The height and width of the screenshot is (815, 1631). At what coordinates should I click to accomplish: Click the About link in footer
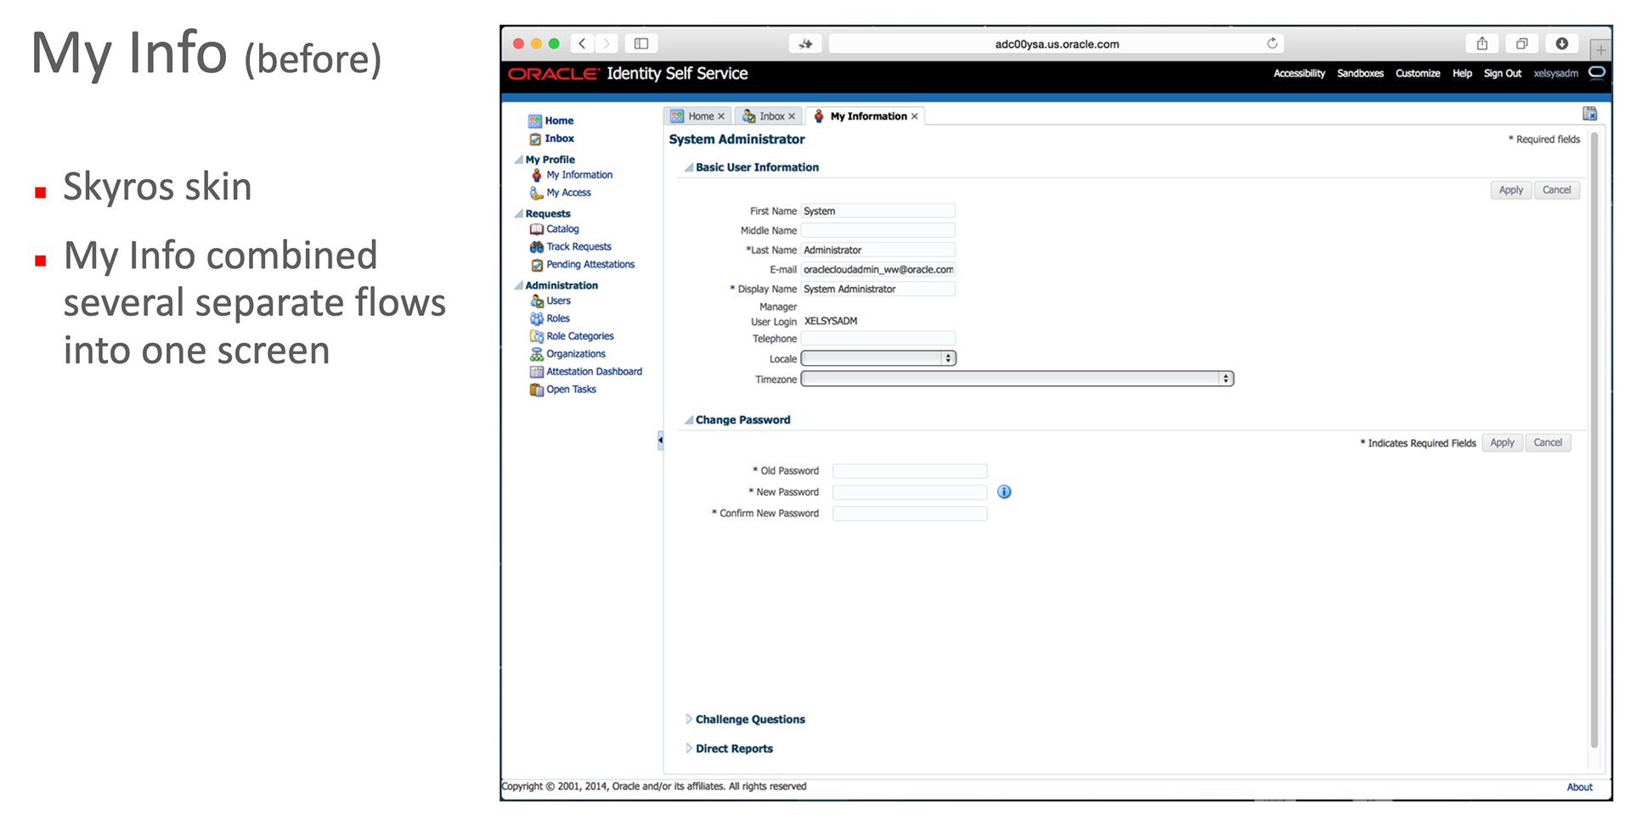[x=1579, y=787]
